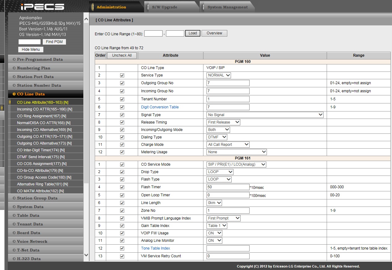
Task: Open the Digit Conversion Table link
Action: [160, 107]
